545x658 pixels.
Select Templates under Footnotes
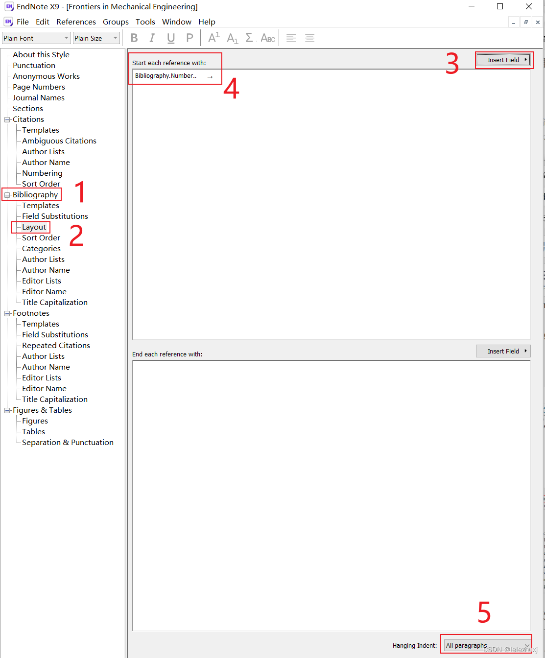pos(41,324)
